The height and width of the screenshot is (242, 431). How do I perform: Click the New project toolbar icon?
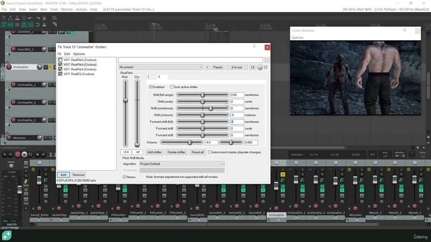(x=4, y=18)
